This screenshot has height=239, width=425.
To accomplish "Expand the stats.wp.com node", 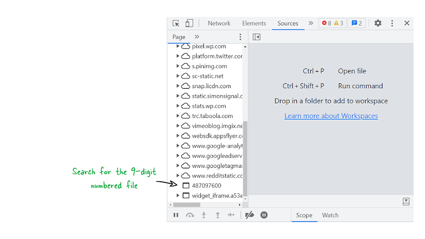I will point(178,106).
